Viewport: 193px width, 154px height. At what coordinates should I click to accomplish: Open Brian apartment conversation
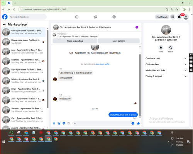coord(24,90)
